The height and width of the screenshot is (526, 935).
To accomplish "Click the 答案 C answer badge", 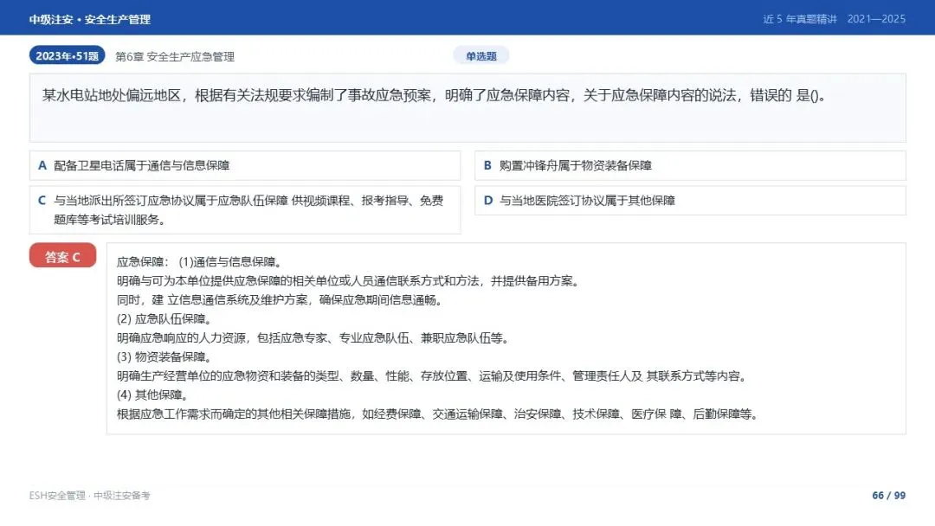I will coord(62,255).
